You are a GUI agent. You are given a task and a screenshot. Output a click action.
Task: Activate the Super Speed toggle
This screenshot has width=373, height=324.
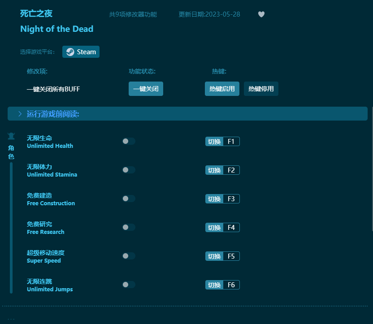point(128,256)
